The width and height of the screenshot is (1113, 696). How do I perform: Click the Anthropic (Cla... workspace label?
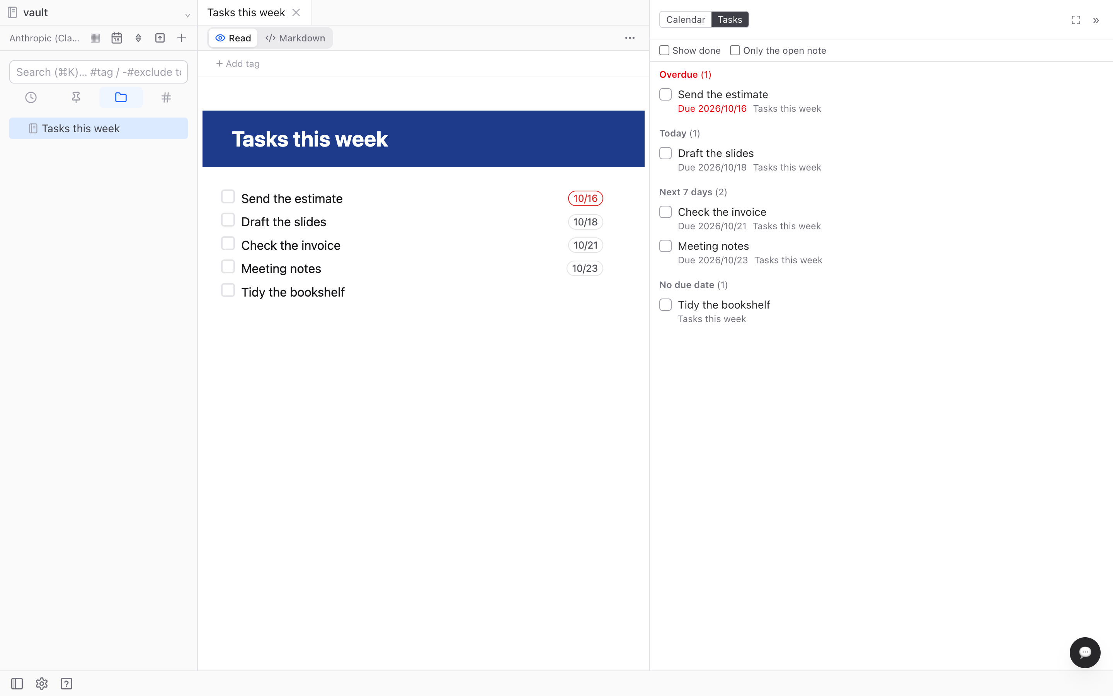[44, 38]
